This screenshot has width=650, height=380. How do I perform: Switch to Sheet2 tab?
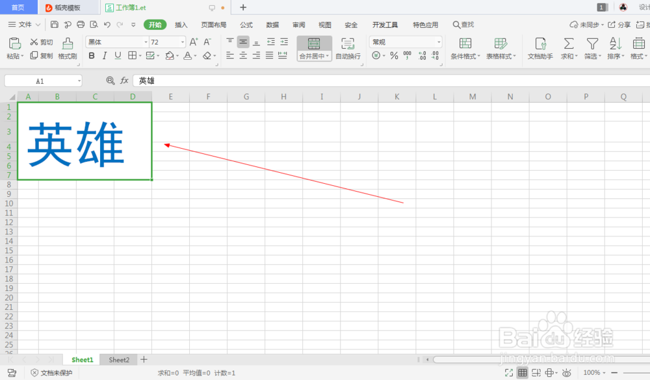click(119, 360)
